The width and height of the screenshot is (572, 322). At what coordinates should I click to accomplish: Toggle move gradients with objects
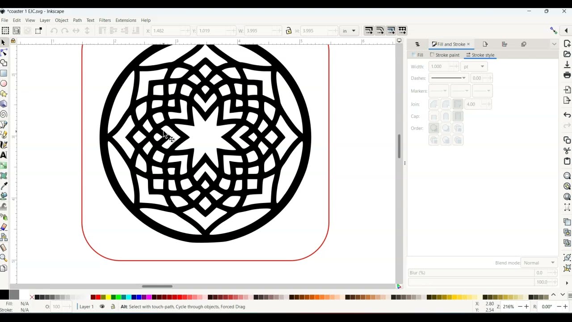(x=391, y=30)
